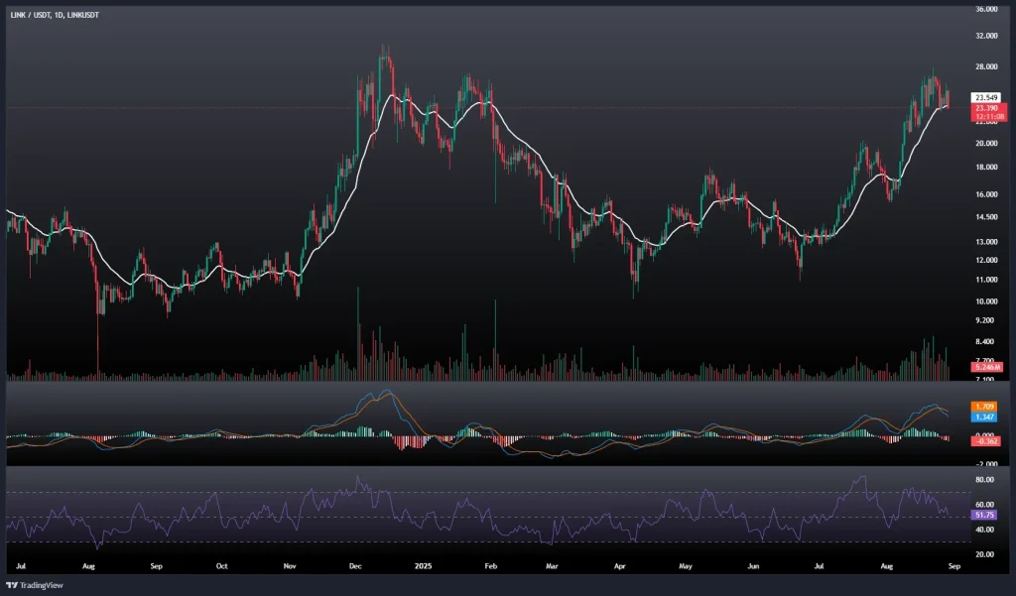Click the red 23.390 current price label
The image size is (1016, 596).
(985, 107)
